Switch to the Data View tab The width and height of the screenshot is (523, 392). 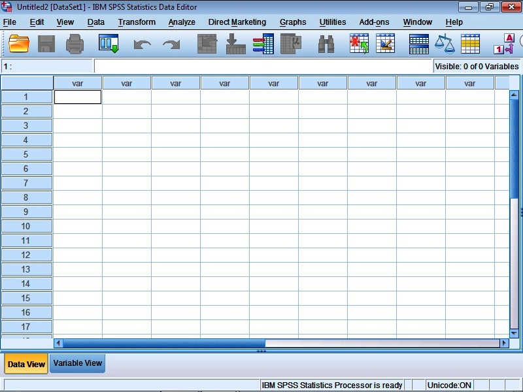[26, 364]
